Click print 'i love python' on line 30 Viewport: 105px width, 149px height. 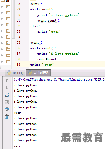pos(58,15)
